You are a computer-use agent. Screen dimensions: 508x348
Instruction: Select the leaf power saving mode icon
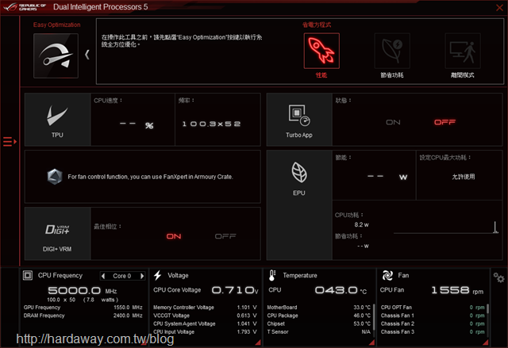pos(392,51)
